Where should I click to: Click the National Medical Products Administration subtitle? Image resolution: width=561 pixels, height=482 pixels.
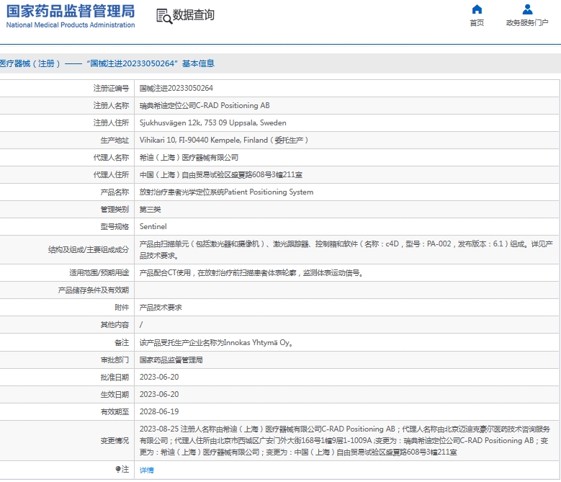[71, 24]
